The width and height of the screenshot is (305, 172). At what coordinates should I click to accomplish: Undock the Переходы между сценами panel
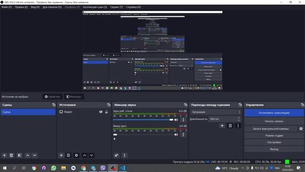[x=240, y=105]
